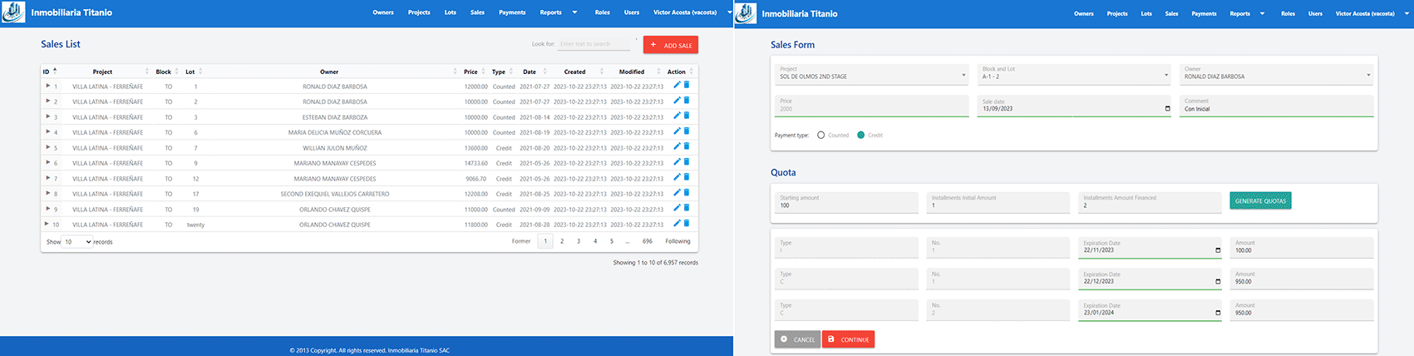Sort the table by Lot column

193,72
